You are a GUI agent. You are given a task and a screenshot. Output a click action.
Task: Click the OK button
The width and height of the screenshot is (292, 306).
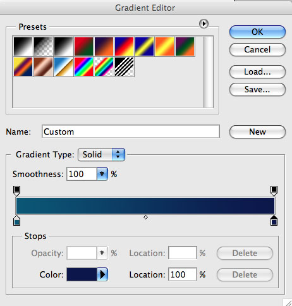click(x=257, y=32)
